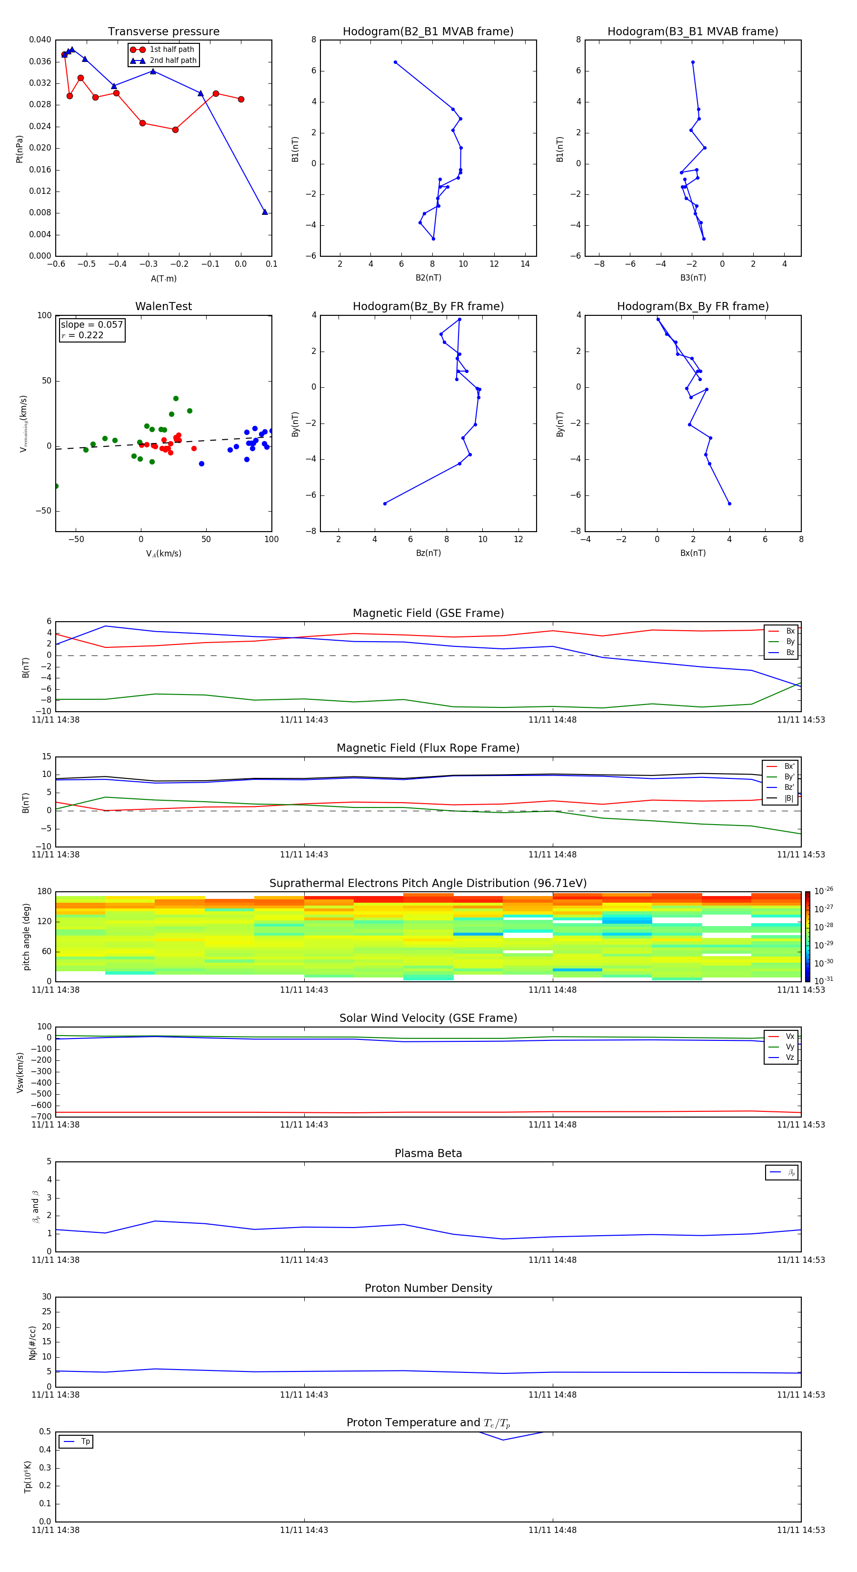
Task: Click the 'V_A(km/s)' Walen test x-axis label
Action: (163, 554)
